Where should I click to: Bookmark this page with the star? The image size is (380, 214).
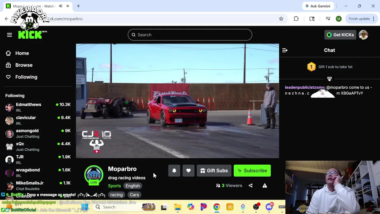pos(281,19)
